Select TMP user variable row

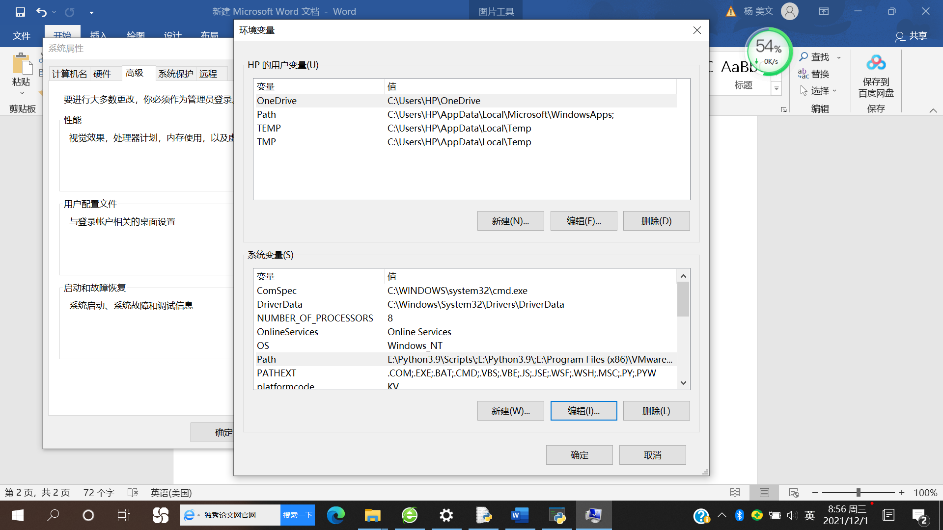click(x=465, y=142)
